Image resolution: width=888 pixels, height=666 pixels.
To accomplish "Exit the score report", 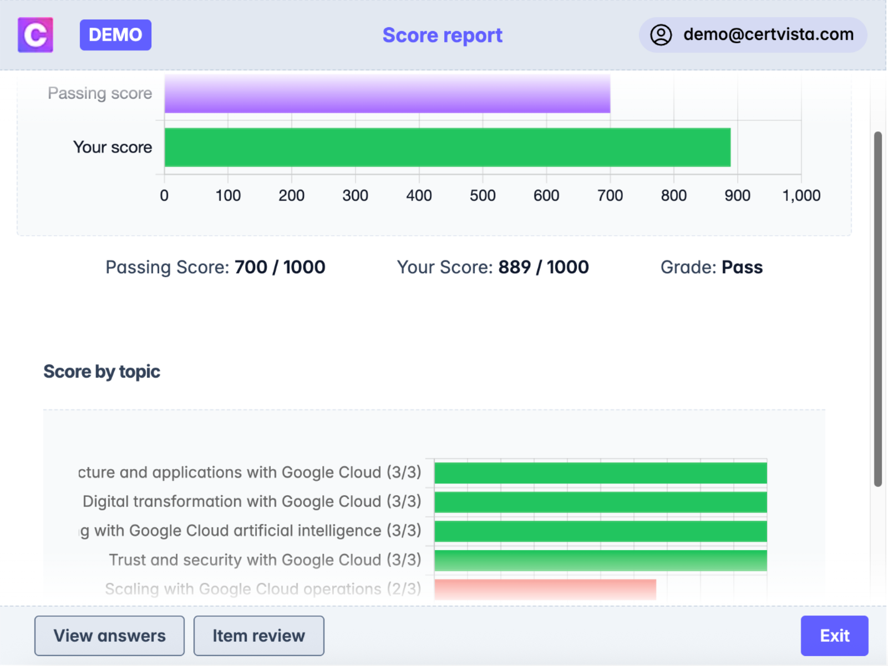I will tap(834, 636).
